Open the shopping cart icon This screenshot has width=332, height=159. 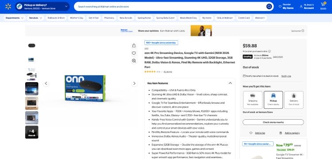pyautogui.click(x=323, y=4)
